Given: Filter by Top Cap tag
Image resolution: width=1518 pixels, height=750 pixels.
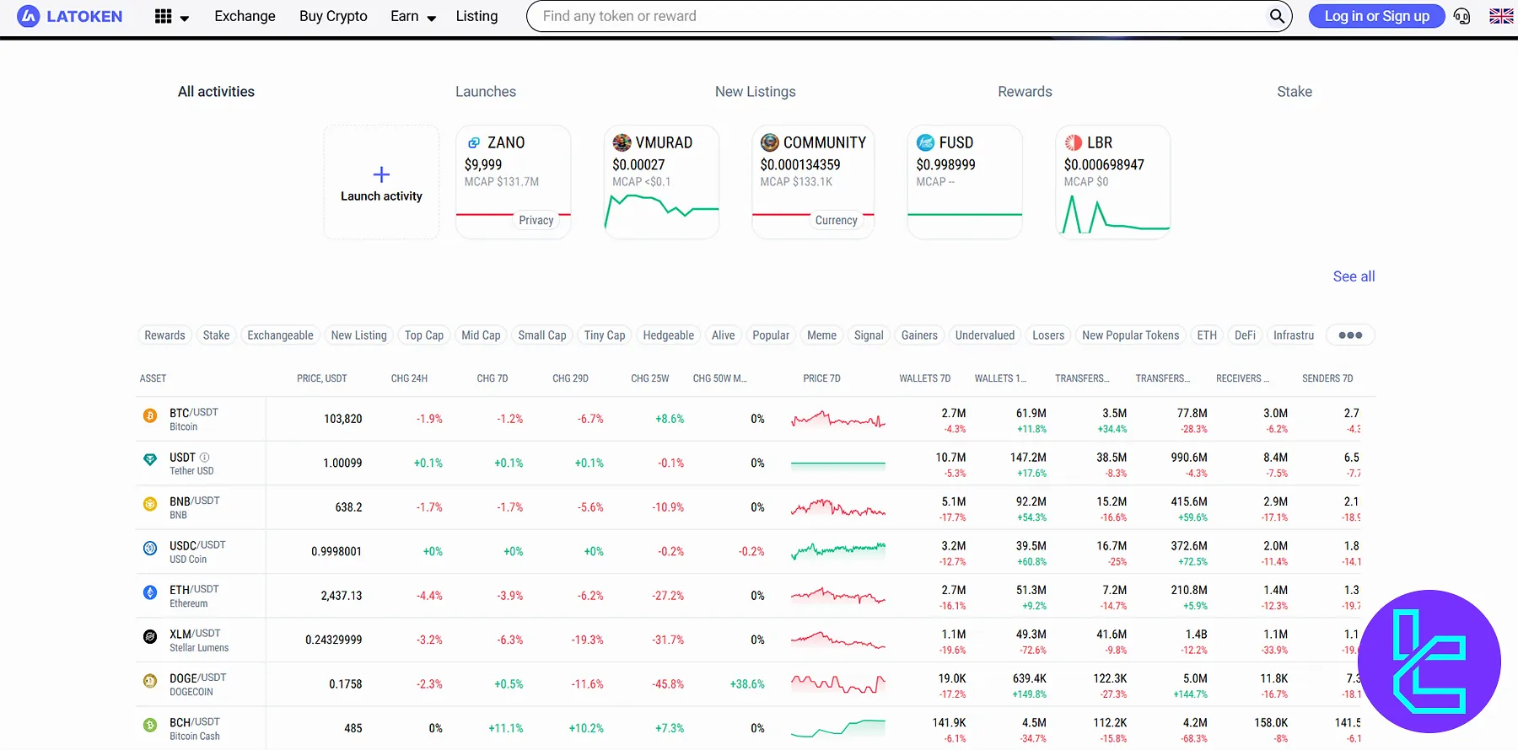Looking at the screenshot, I should (424, 335).
